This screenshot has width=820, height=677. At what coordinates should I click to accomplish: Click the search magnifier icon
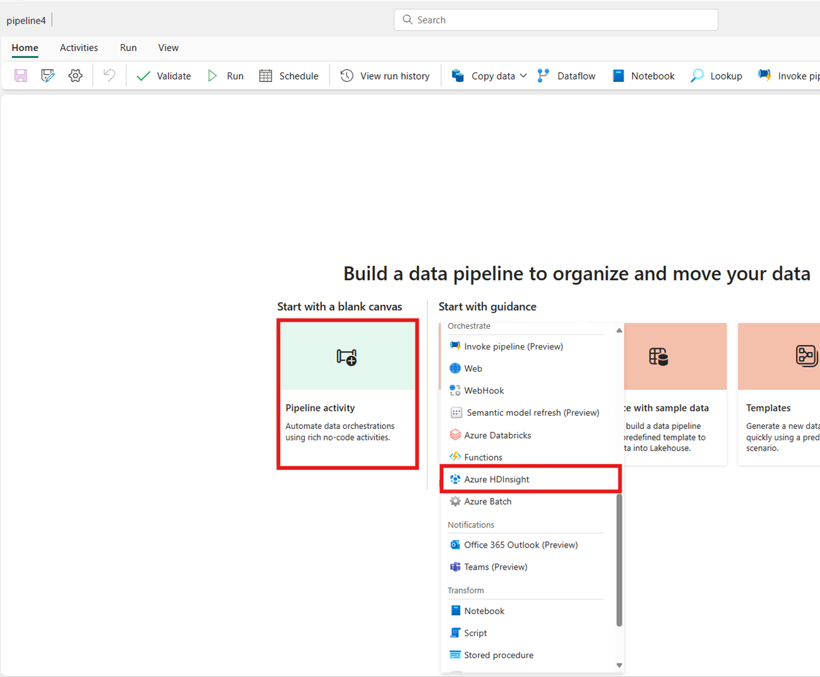408,20
